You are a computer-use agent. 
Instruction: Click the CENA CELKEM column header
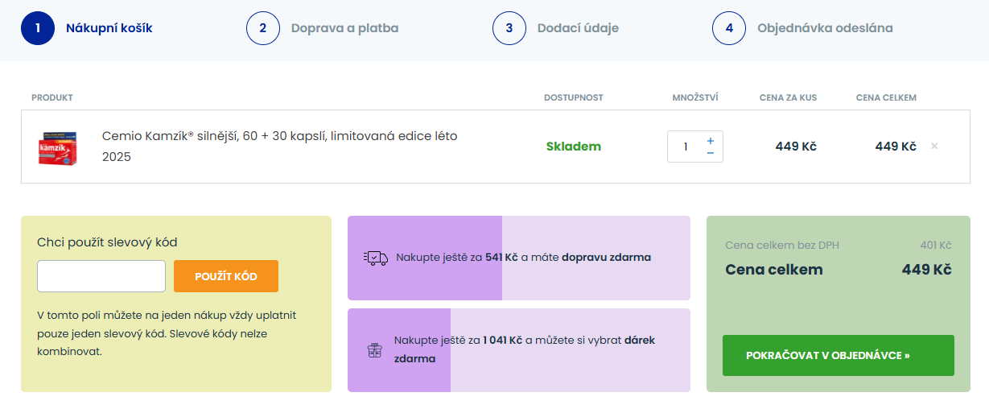[x=886, y=97]
